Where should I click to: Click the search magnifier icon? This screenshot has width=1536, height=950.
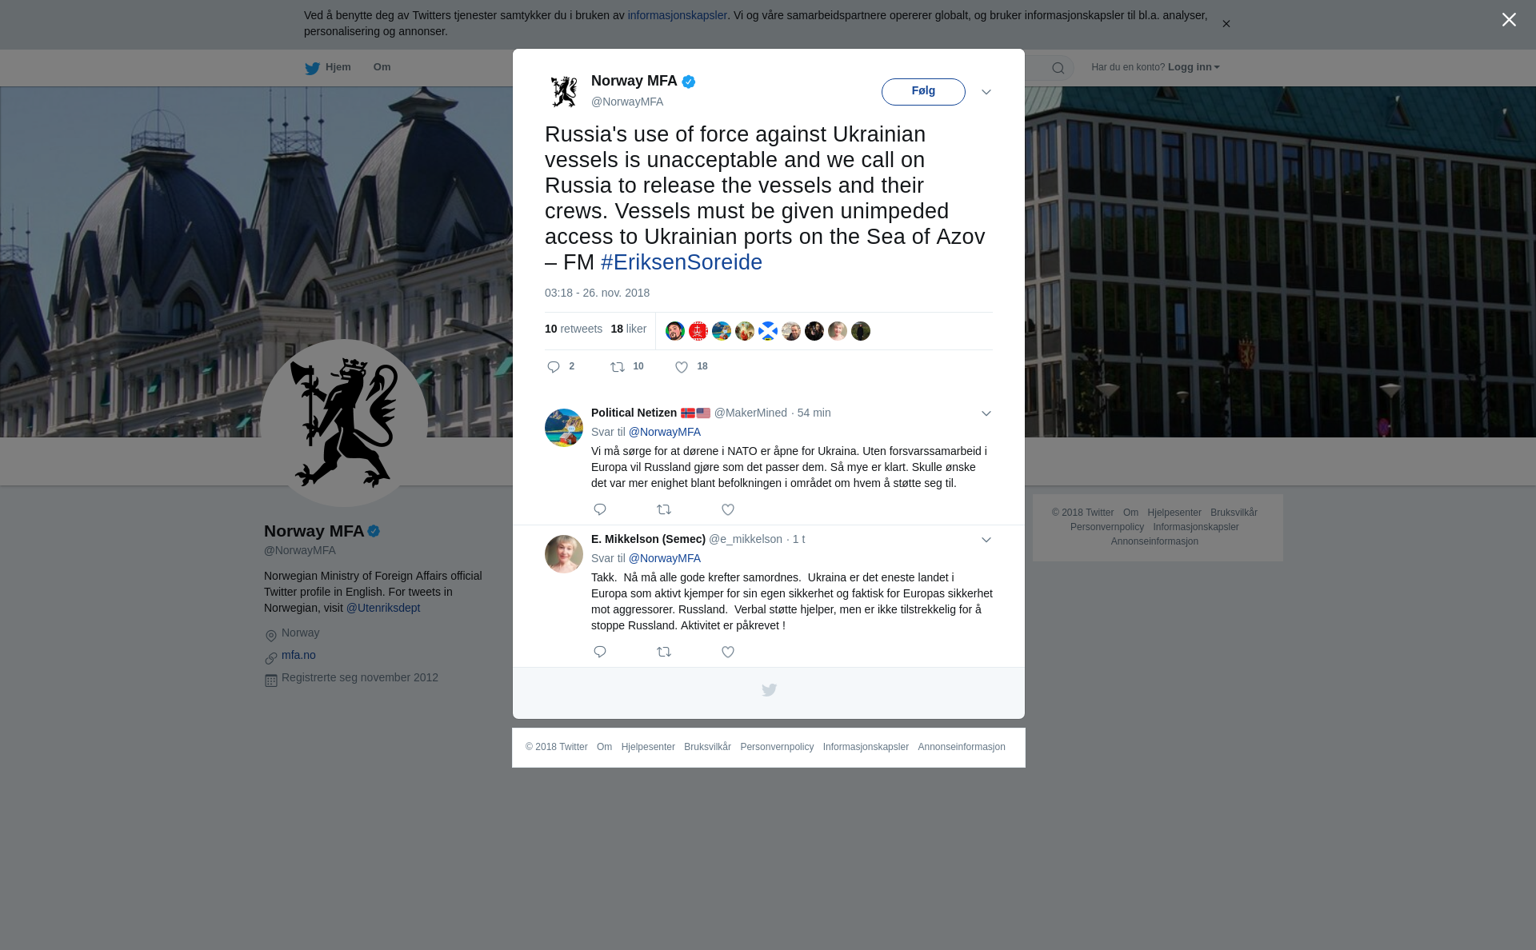pos(1058,68)
